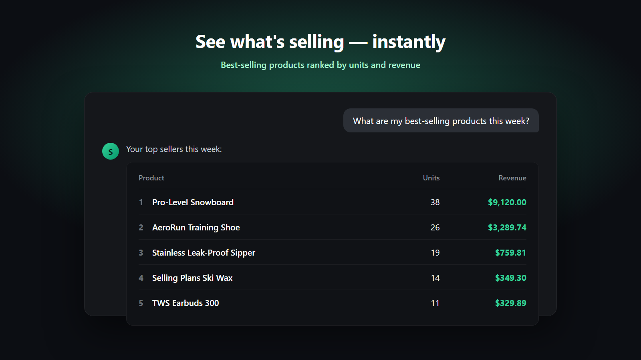Click the 'See what's selling — instantly' headline
641x360 pixels.
coord(320,42)
